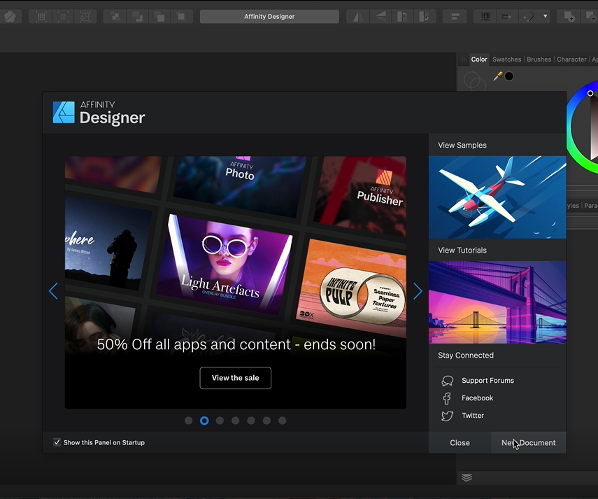This screenshot has height=499, width=598.
Task: Go to next slide with right arrow
Action: pos(418,291)
